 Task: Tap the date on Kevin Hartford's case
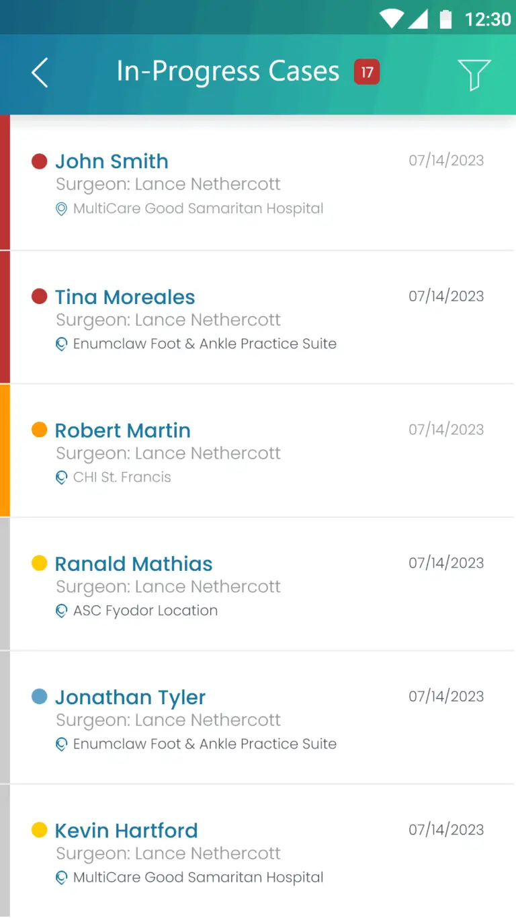click(x=446, y=830)
